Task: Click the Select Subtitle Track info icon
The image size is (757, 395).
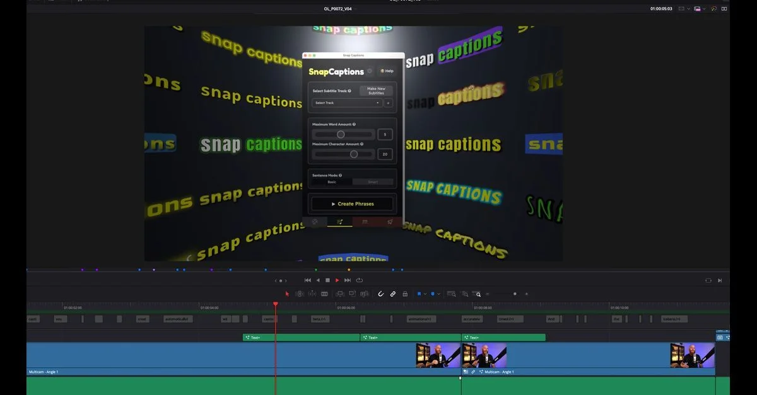Action: (349, 91)
